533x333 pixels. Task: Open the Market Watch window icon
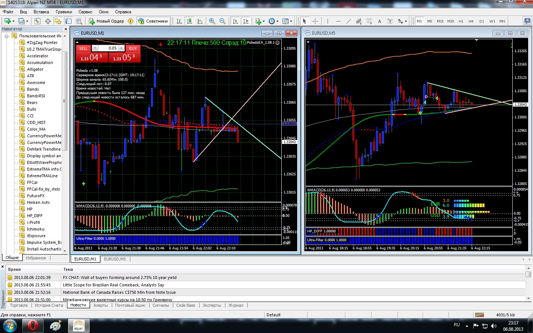37,21
